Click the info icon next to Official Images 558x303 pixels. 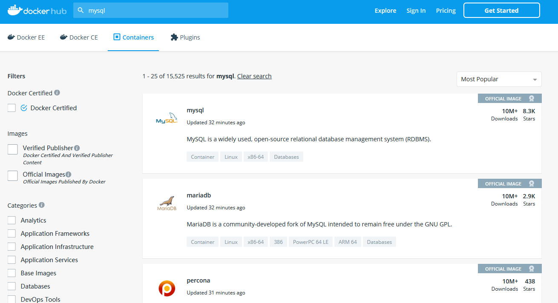point(68,174)
